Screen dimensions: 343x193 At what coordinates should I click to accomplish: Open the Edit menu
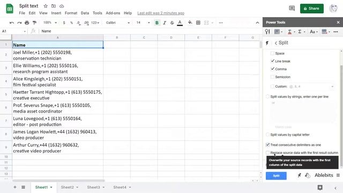[32, 13]
